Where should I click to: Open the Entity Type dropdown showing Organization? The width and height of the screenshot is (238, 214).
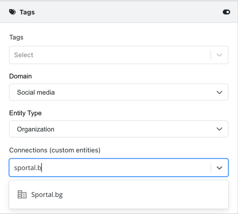(x=119, y=129)
